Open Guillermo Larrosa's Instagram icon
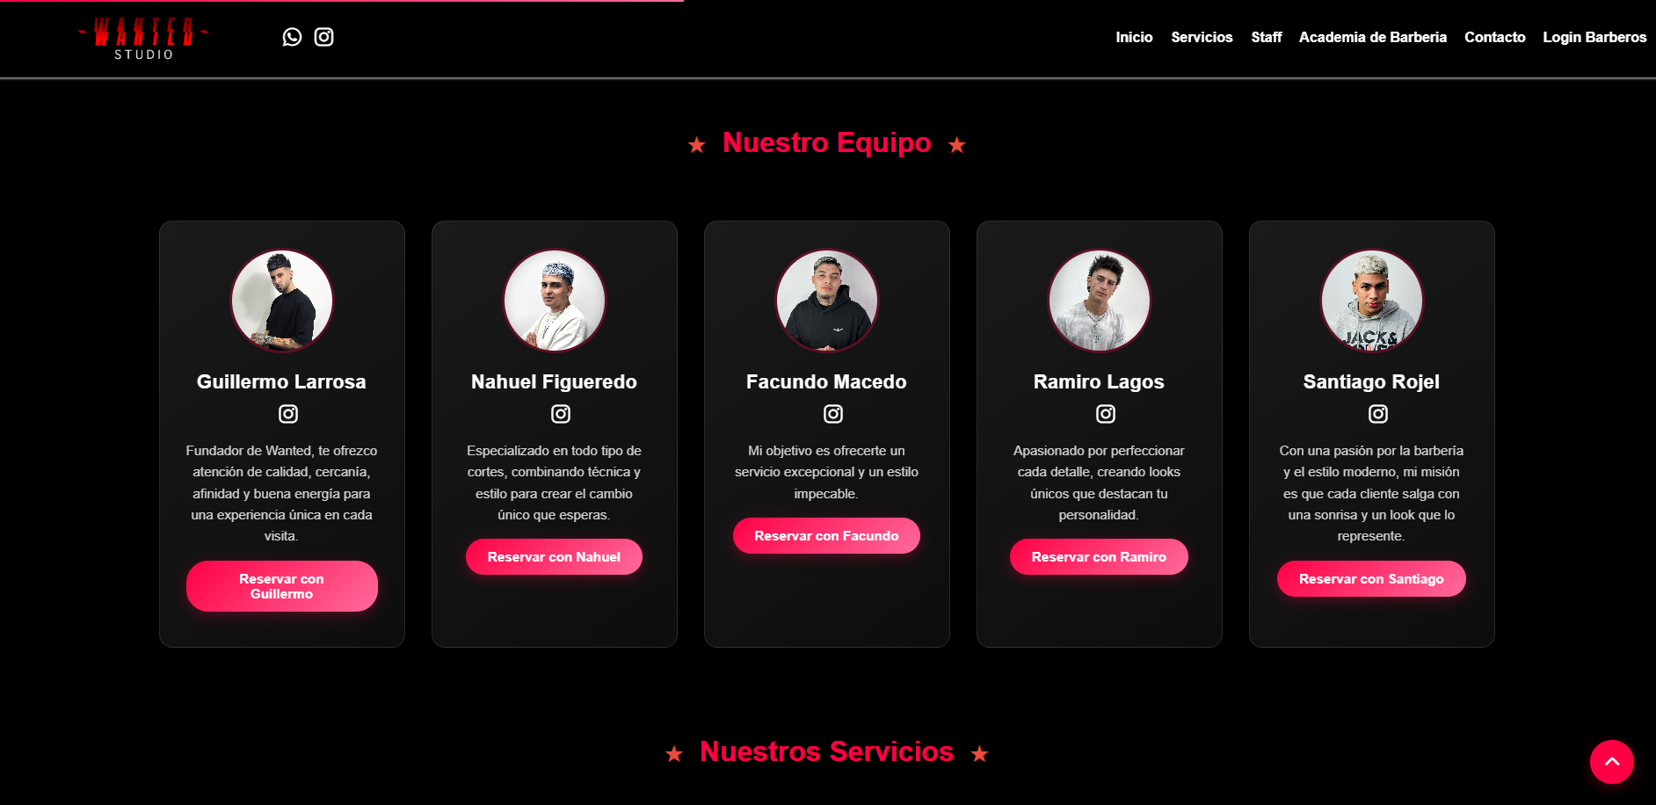The height and width of the screenshot is (805, 1656). click(288, 414)
